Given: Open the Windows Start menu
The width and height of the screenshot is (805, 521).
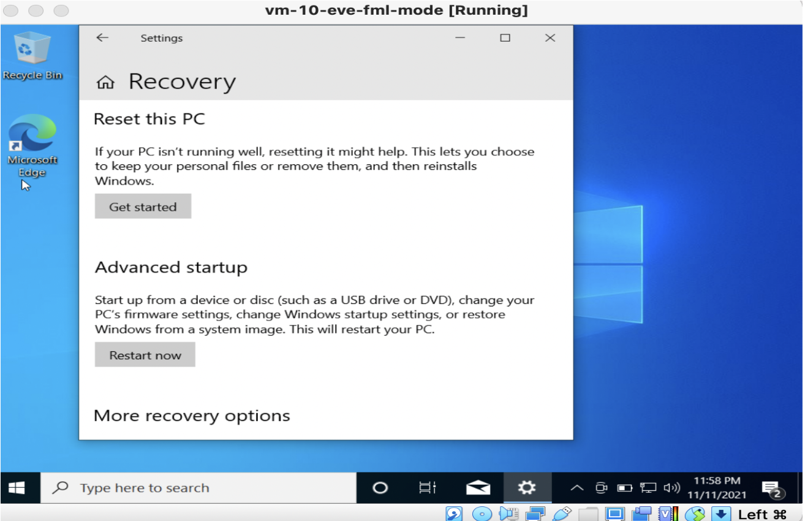Looking at the screenshot, I should coord(17,488).
